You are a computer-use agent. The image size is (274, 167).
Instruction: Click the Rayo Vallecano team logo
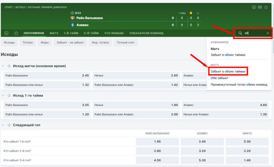coord(73,18)
